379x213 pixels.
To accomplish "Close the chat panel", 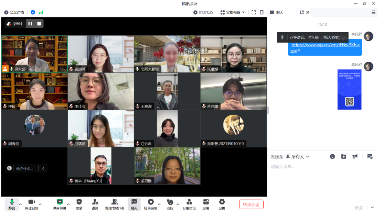I will (308, 12).
